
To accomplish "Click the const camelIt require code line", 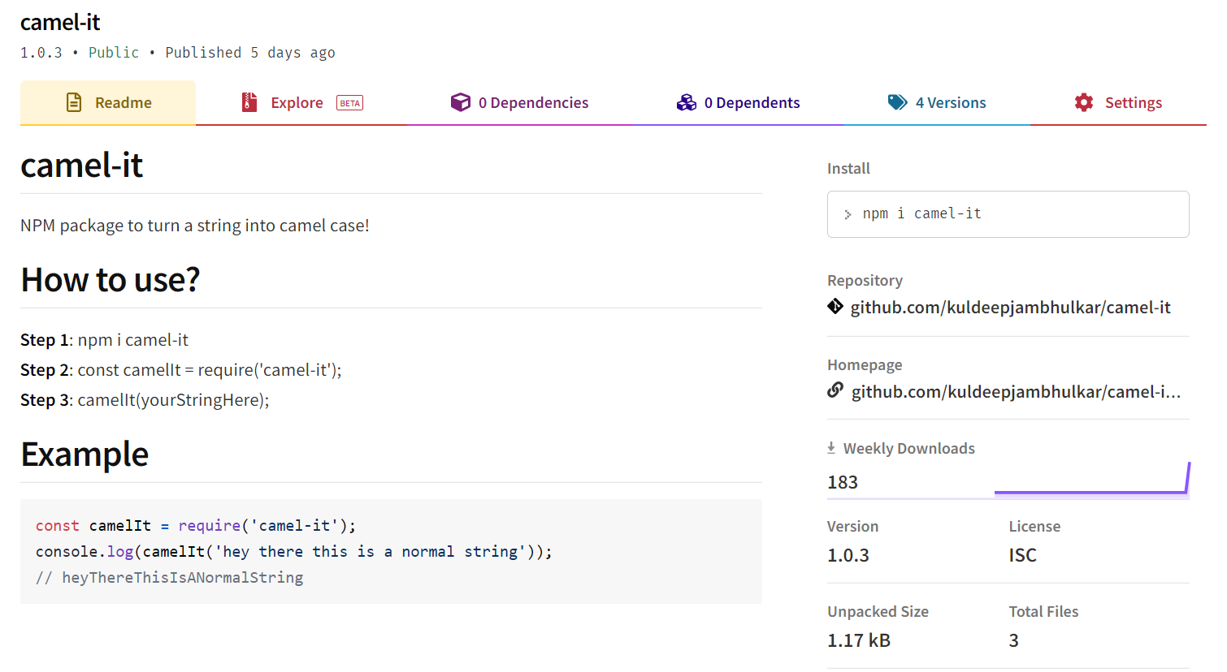I will click(196, 526).
